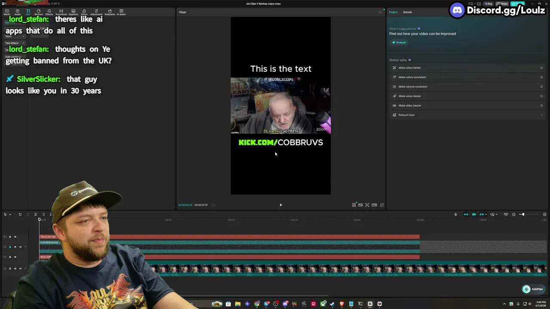Toggle auto snapping in timeline toolbar
Viewport: 550px width, 309px height.
[474, 214]
